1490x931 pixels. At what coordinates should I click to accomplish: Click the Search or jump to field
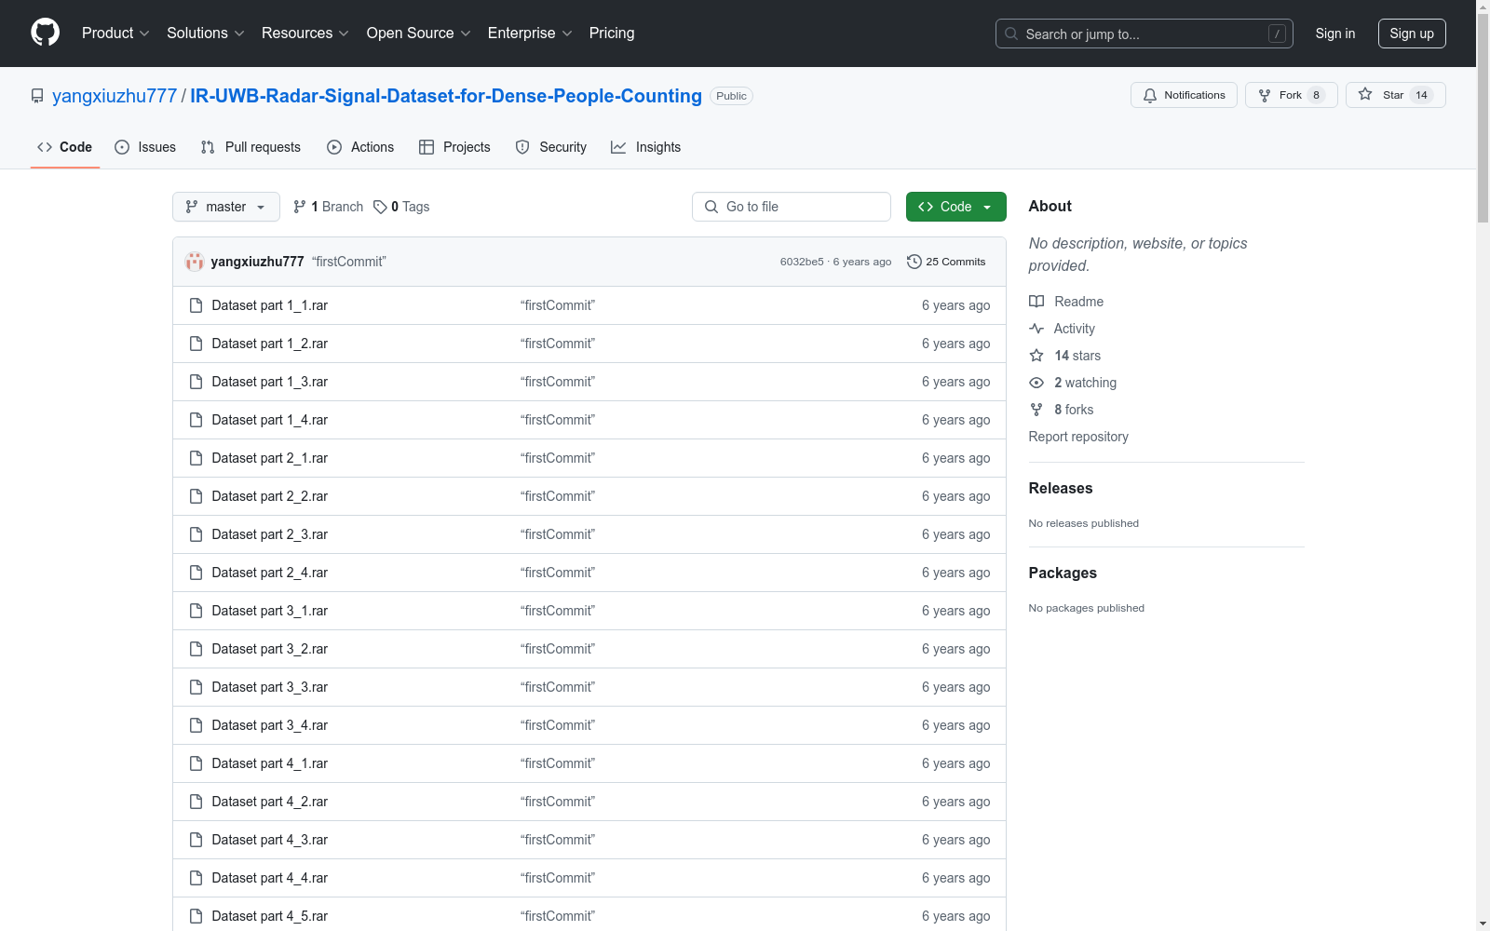point(1145,34)
